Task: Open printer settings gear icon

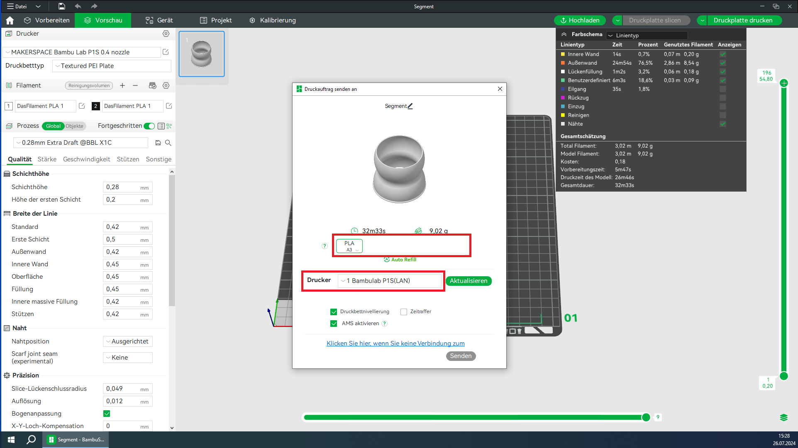Action: (166, 34)
